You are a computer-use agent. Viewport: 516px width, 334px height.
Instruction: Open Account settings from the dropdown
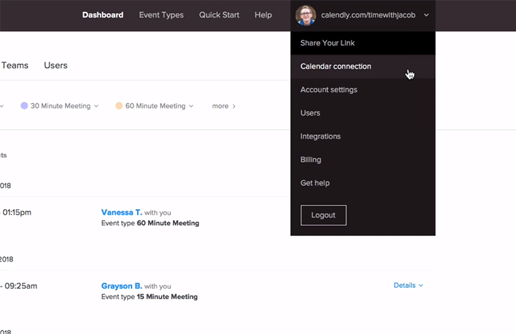[362, 89]
